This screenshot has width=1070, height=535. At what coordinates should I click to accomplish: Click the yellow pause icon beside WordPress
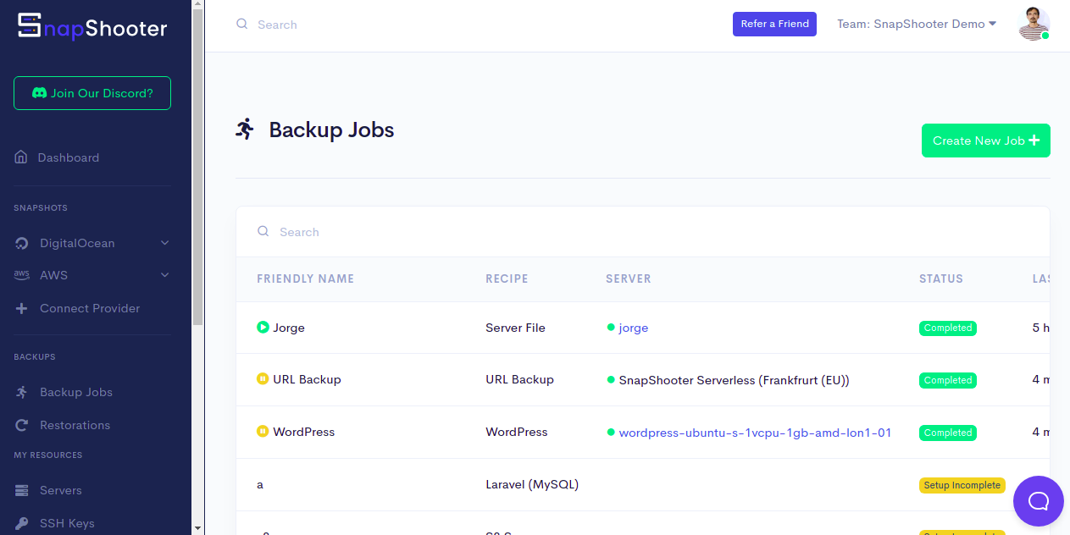[x=263, y=432]
